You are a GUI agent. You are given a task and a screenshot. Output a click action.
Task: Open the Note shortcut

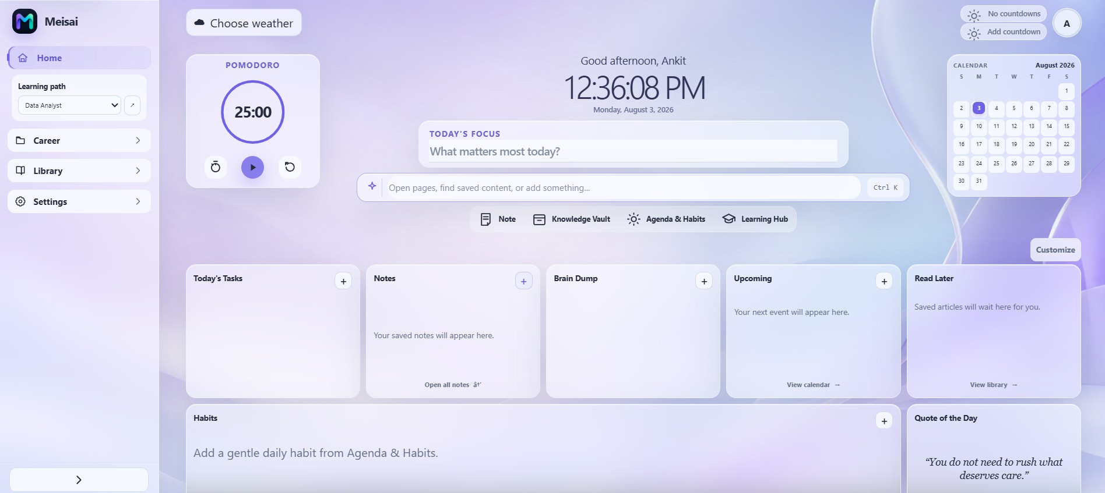tap(498, 219)
